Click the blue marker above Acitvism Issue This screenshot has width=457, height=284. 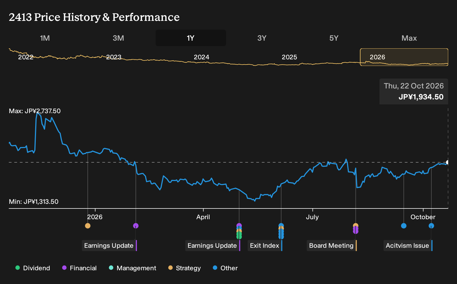click(431, 226)
